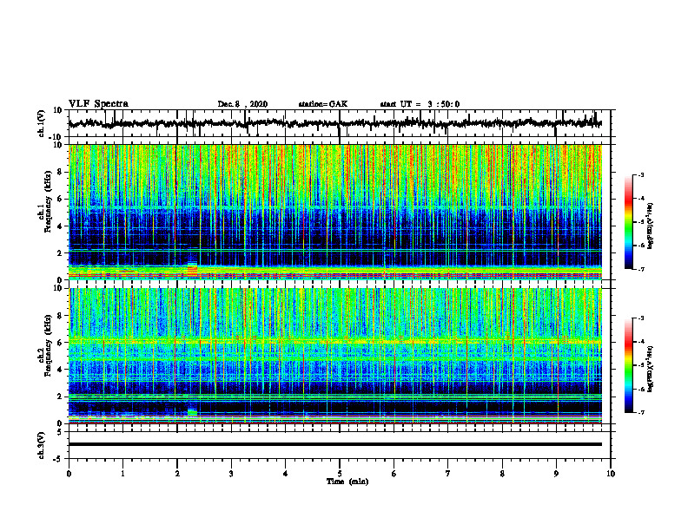Image resolution: width=688 pixels, height=531 pixels.
Task: Click the "2" kHz tick on ch.2 frequency axis
Action: tap(60, 397)
